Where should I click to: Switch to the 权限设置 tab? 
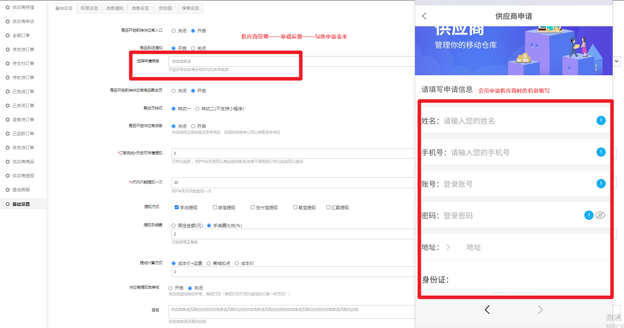[x=89, y=8]
